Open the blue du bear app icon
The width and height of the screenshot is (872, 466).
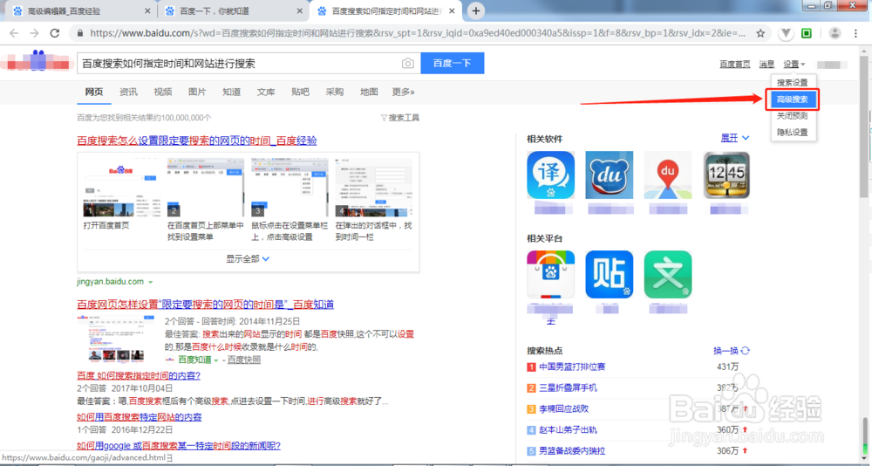tap(609, 175)
